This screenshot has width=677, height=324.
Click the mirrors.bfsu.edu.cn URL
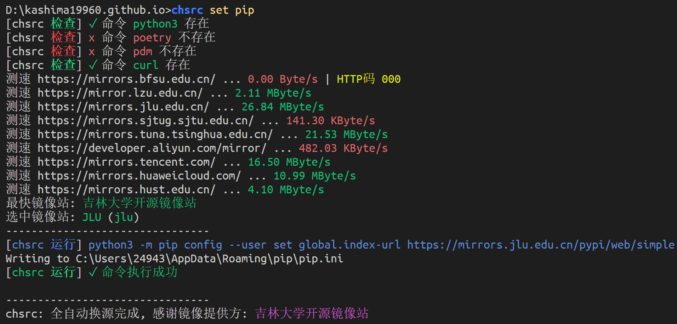click(126, 79)
